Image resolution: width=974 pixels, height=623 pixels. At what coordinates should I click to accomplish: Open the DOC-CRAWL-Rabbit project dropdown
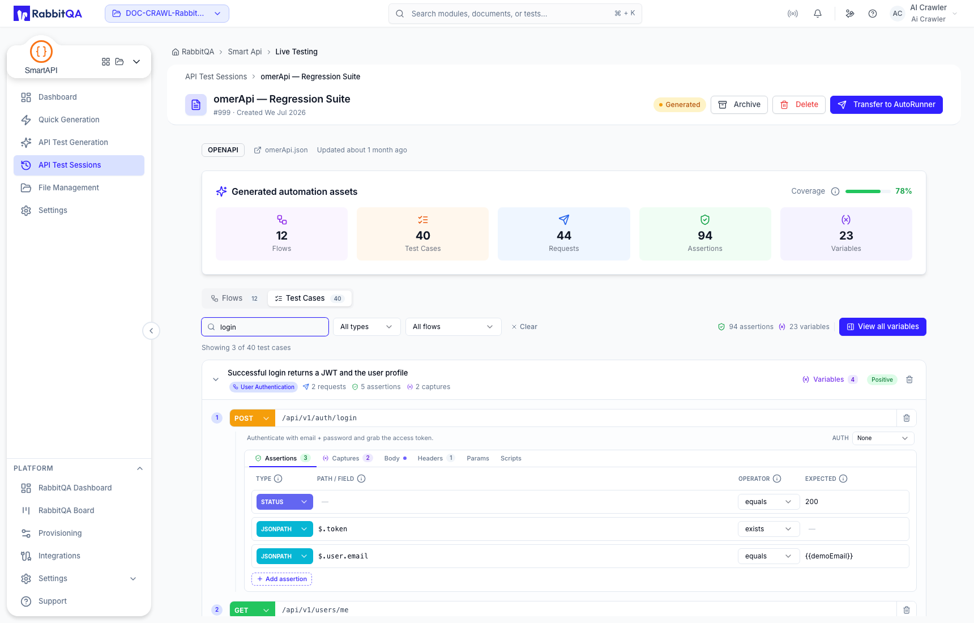click(167, 14)
